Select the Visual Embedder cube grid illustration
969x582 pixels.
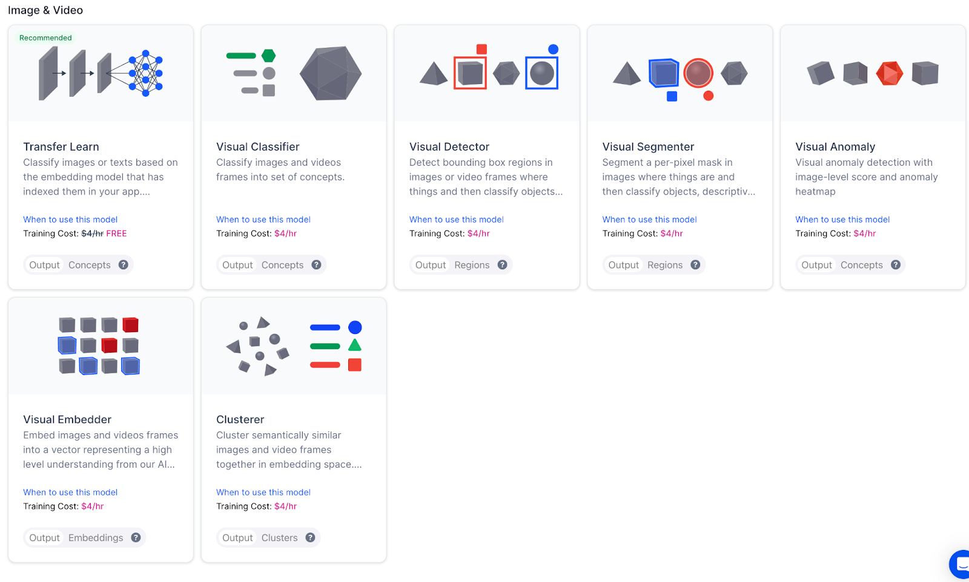pyautogui.click(x=99, y=345)
